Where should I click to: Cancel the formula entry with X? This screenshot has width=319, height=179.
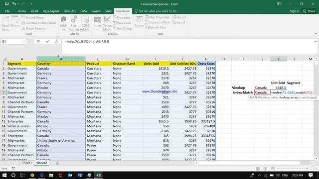[38, 41]
